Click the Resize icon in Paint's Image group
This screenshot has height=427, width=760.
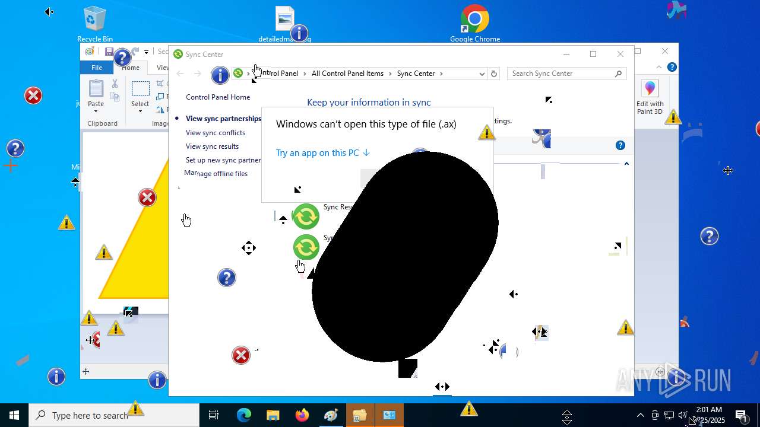pos(160,97)
